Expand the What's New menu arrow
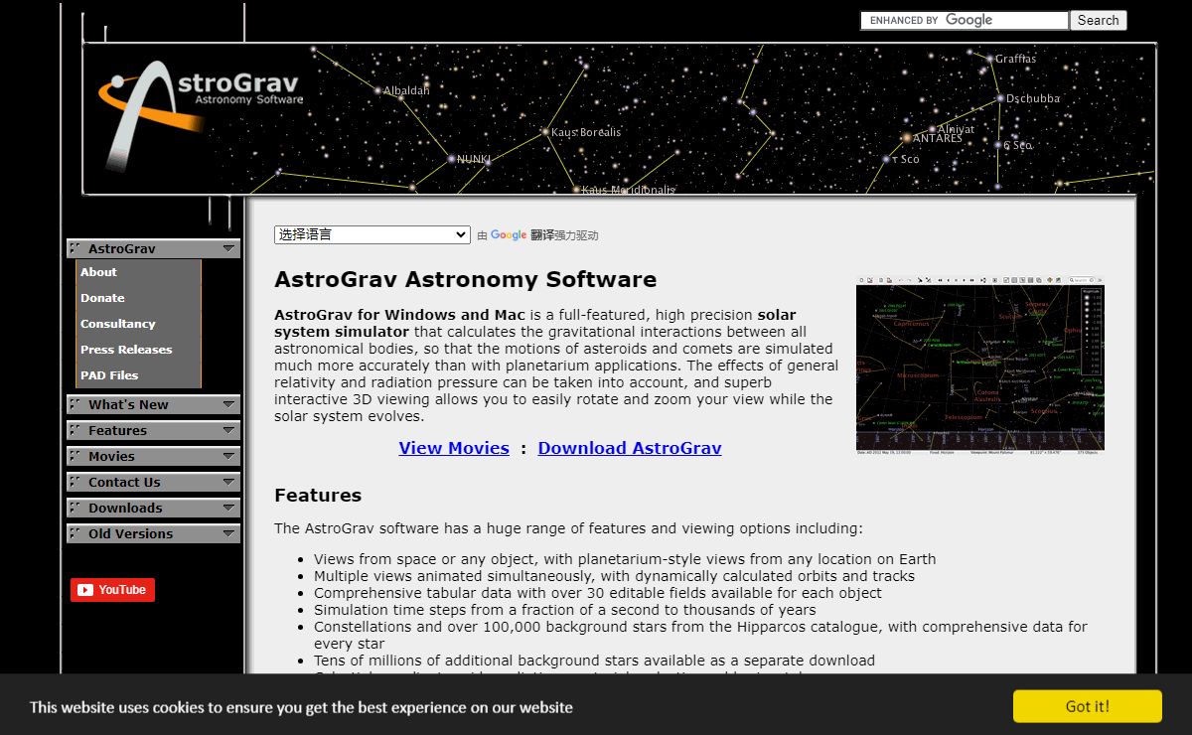Image resolution: width=1192 pixels, height=735 pixels. [228, 405]
